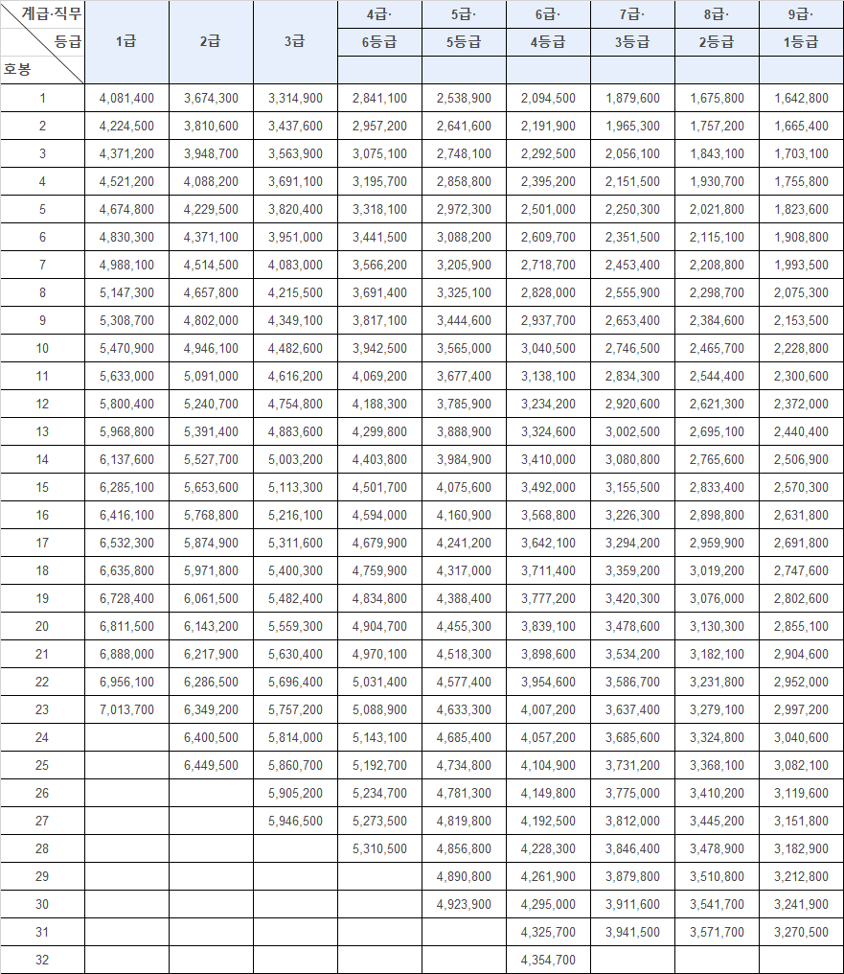
Task: Click row number 8
Action: pyautogui.click(x=42, y=292)
